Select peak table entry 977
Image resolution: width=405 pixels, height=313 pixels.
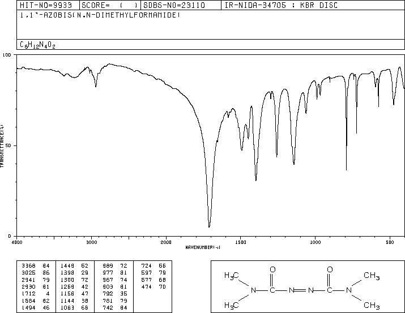pyautogui.click(x=114, y=273)
